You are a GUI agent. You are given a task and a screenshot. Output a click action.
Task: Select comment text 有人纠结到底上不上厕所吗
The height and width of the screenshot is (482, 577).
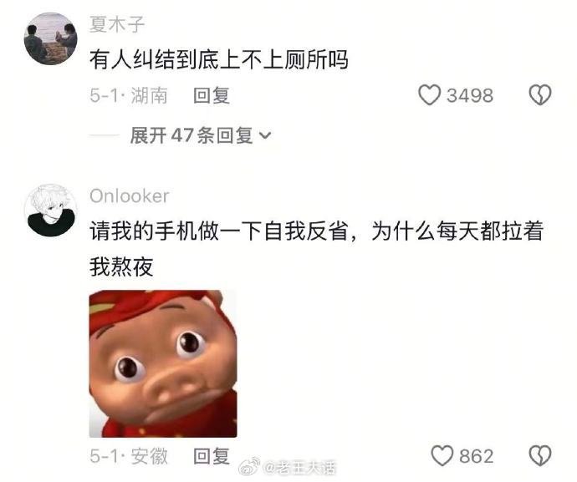tap(219, 59)
